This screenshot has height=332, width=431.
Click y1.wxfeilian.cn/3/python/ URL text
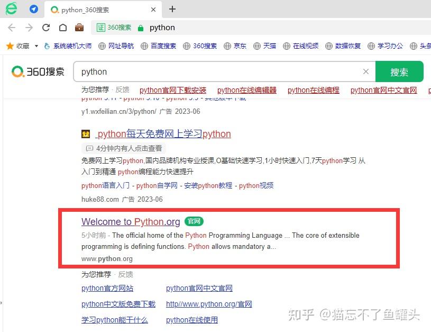coord(119,112)
